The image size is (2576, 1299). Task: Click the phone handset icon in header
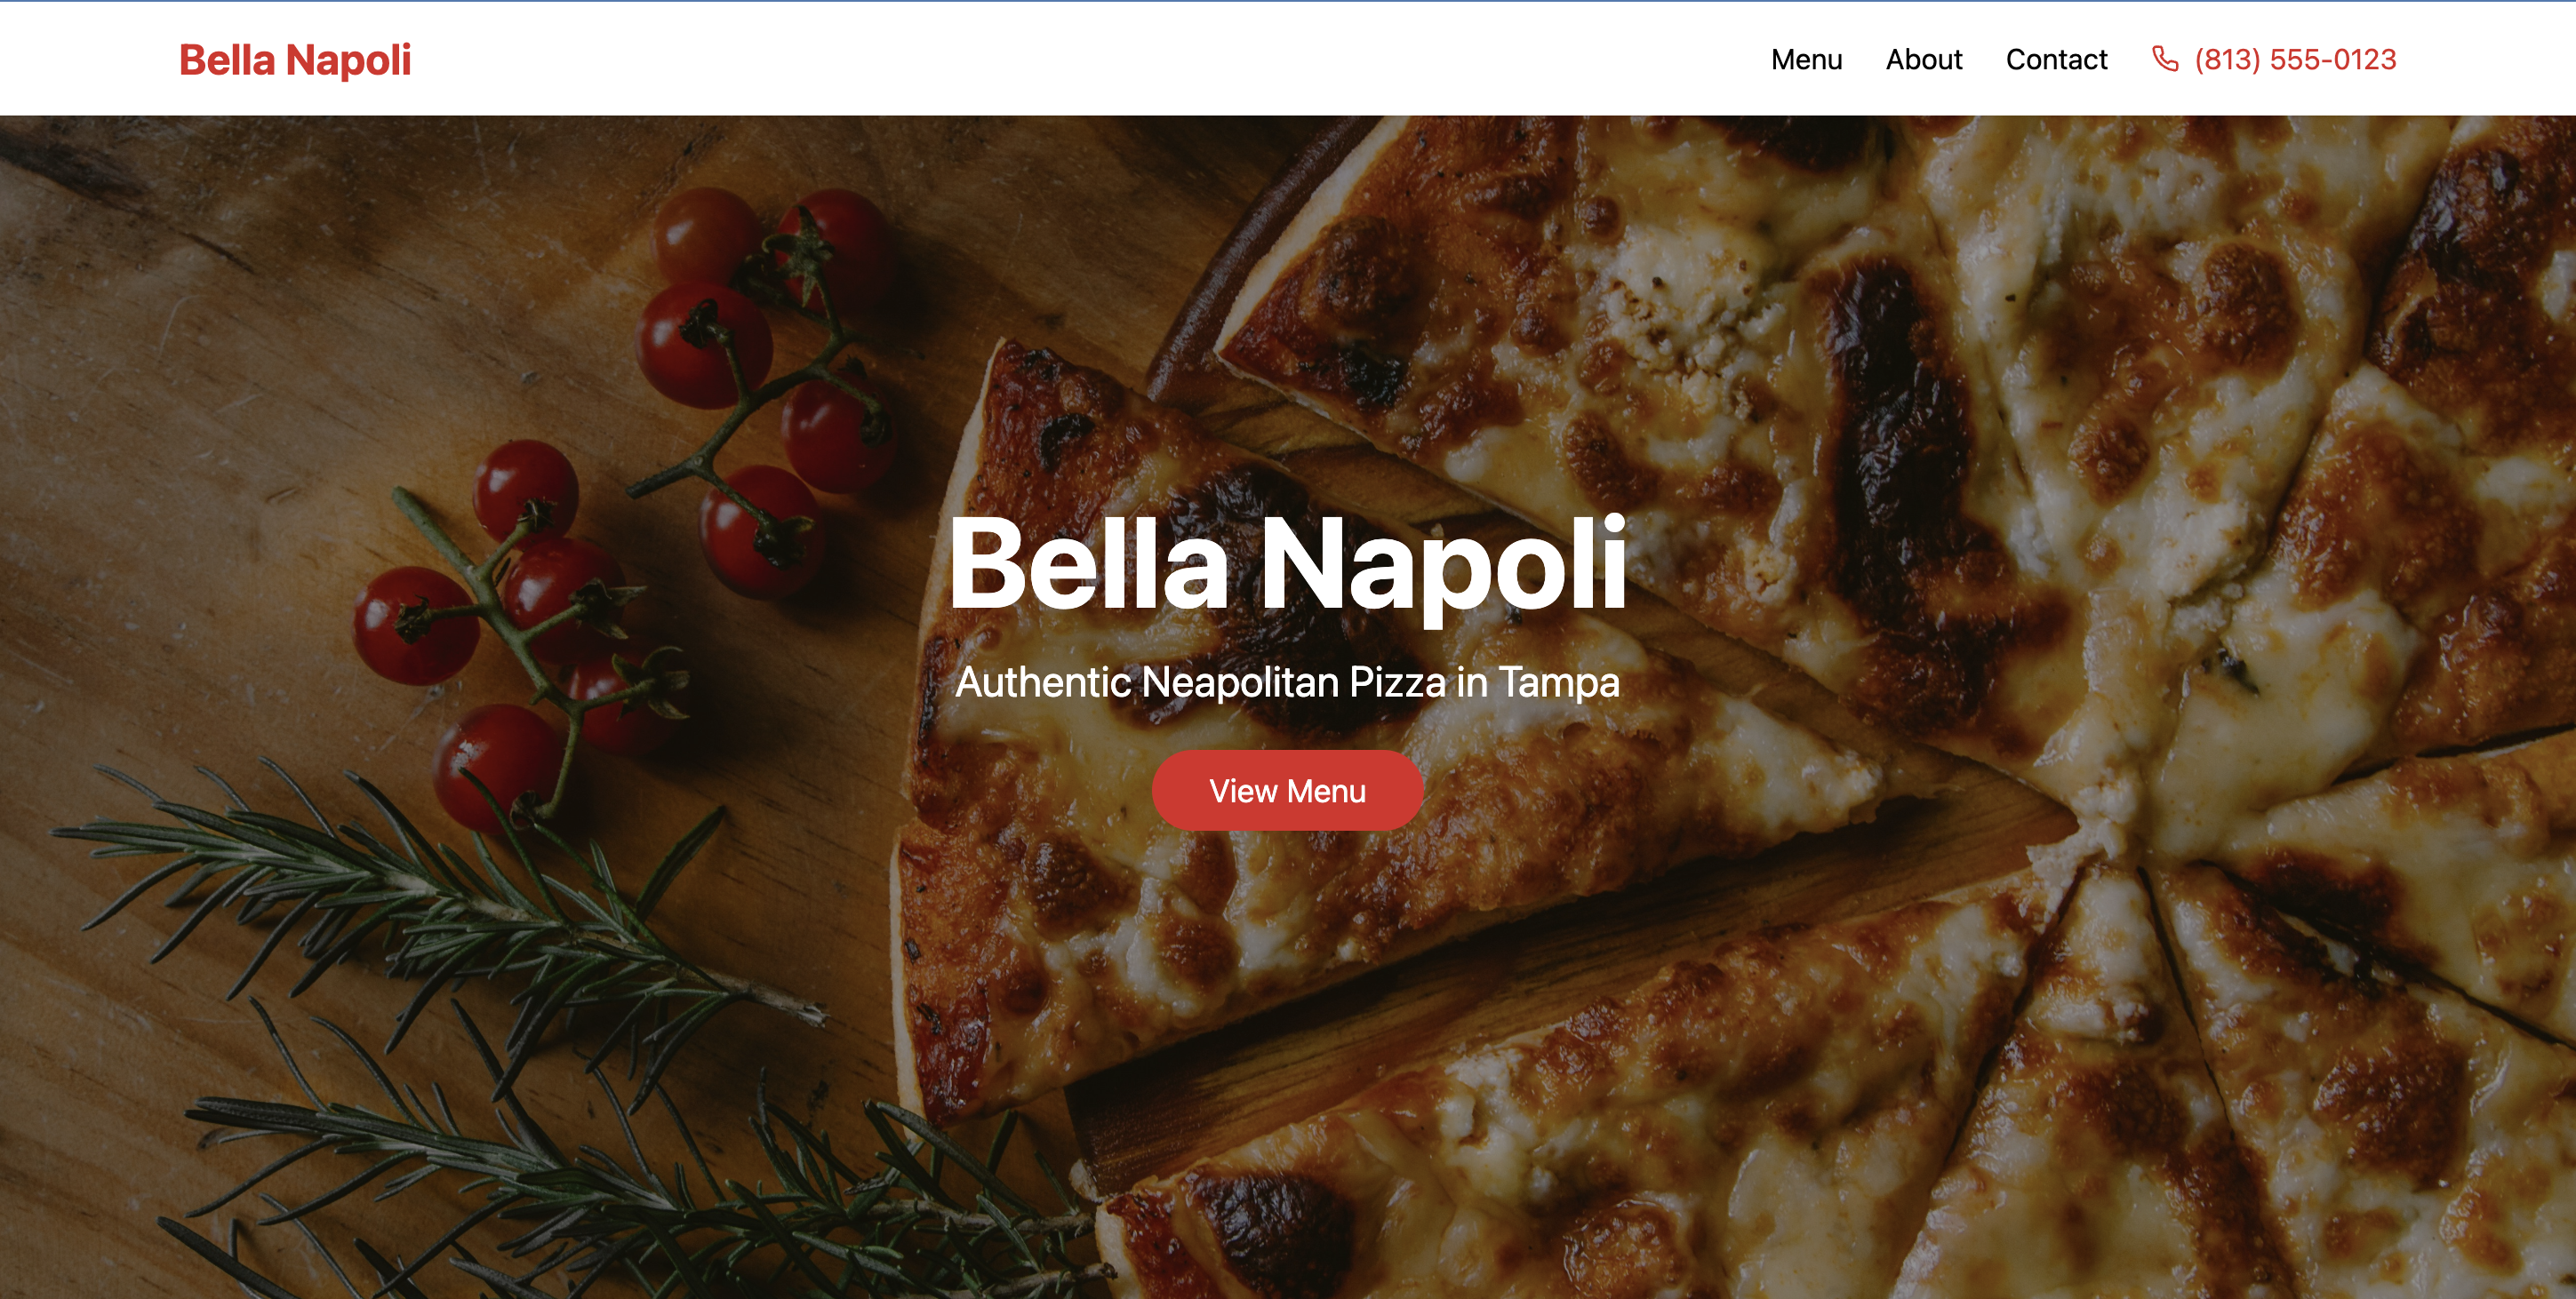coord(2165,59)
